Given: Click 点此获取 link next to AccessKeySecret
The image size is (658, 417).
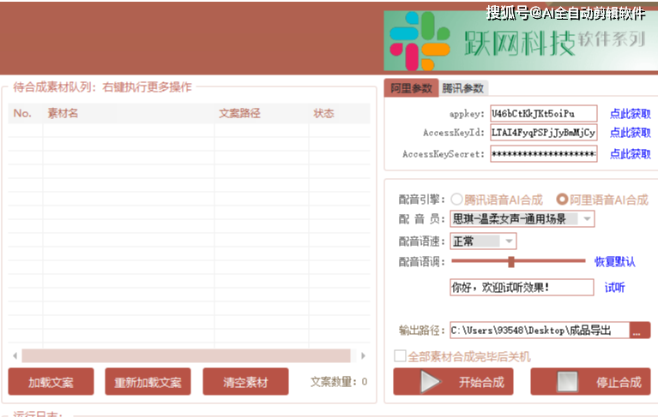Looking at the screenshot, I should pyautogui.click(x=630, y=153).
